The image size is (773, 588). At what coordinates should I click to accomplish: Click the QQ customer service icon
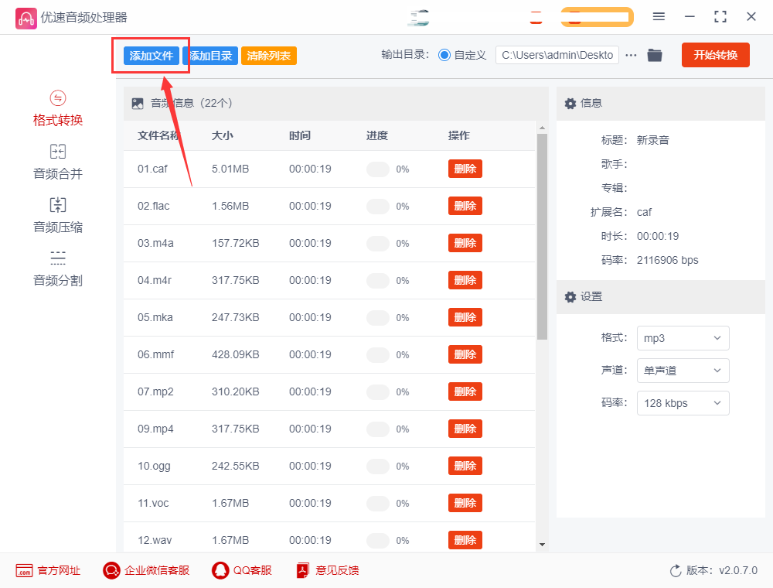pos(220,570)
